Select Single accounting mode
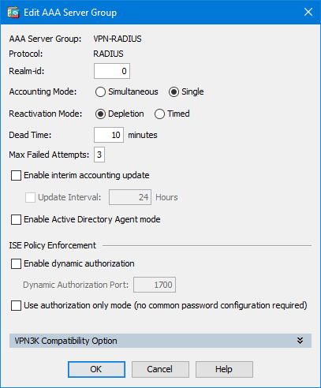The image size is (321, 388). point(174,92)
